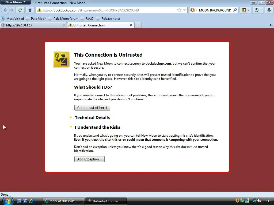The image size is (274, 205).
Task: Open the Most Visited bookmarks folder
Action: click(x=13, y=19)
